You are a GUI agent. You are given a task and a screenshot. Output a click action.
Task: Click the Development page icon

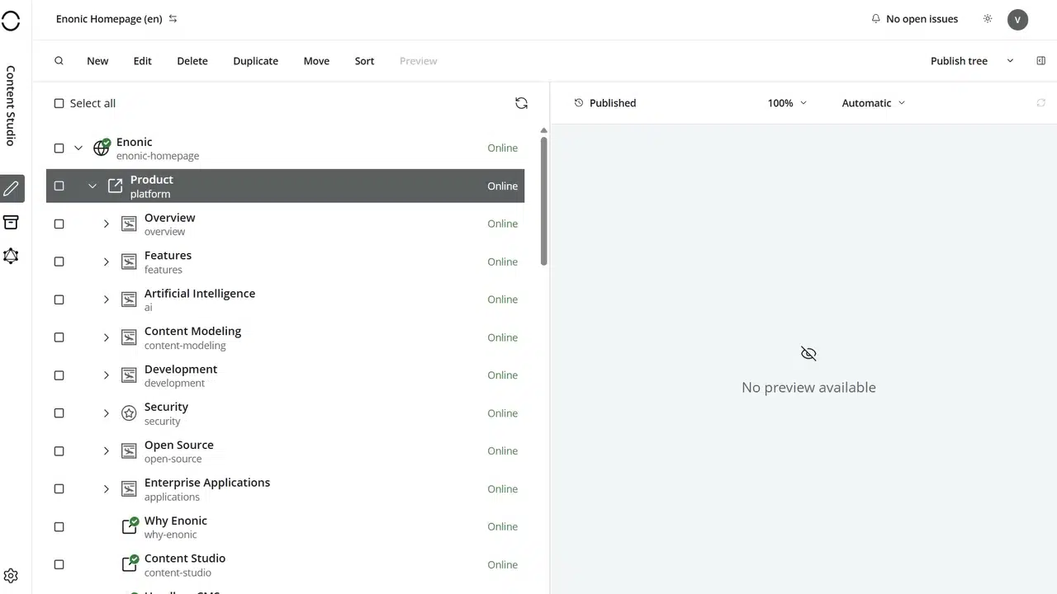click(129, 375)
